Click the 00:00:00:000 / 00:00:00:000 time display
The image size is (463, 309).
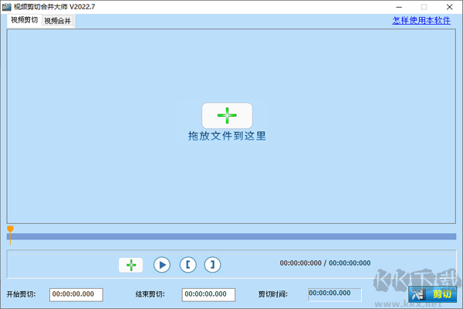[325, 263]
